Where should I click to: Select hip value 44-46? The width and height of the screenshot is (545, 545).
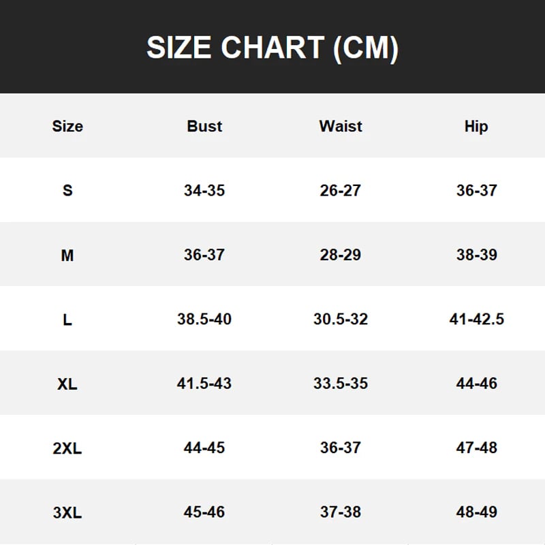tap(477, 384)
